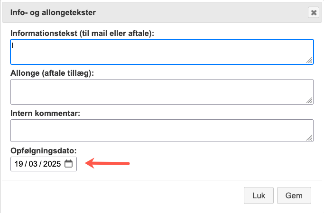
Task: Select the month value 03 in date
Action: [x=33, y=164]
